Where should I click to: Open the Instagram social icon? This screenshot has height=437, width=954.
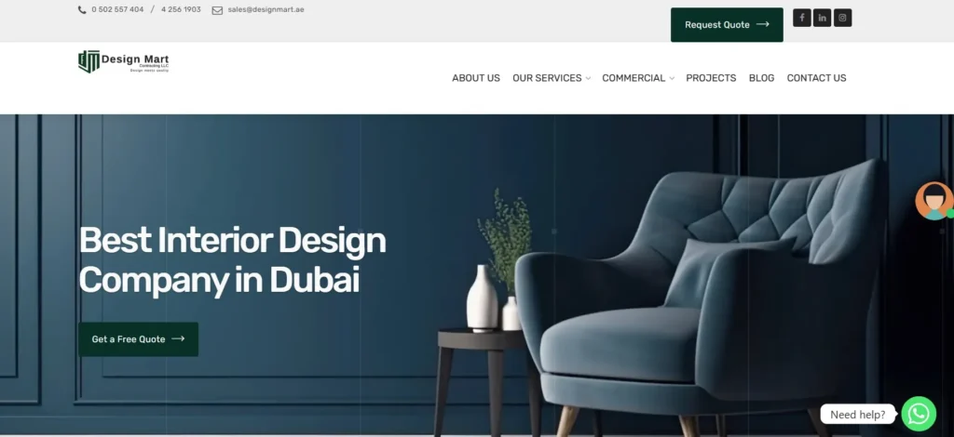[x=842, y=18]
